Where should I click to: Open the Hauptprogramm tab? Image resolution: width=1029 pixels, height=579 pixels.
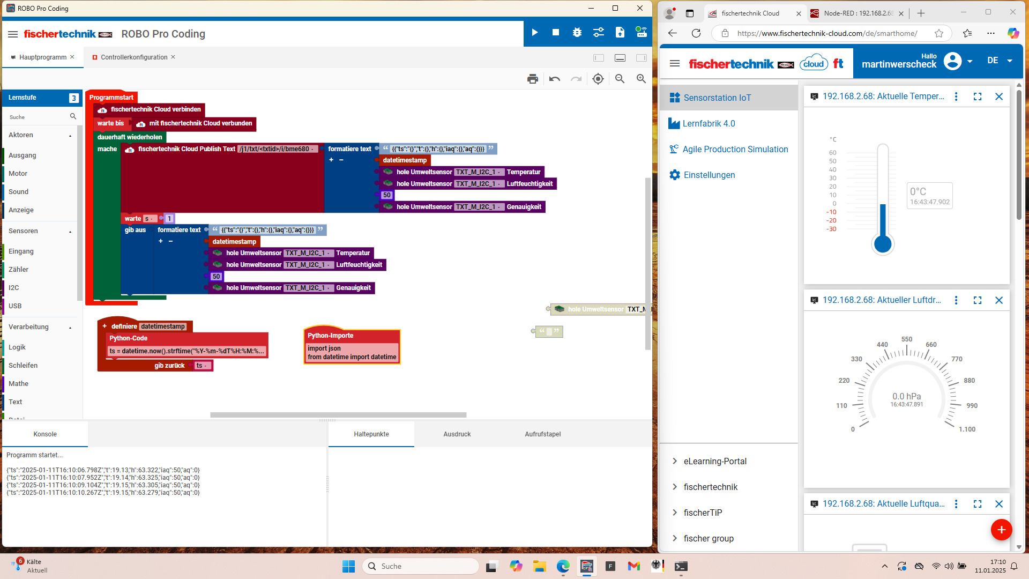point(43,57)
